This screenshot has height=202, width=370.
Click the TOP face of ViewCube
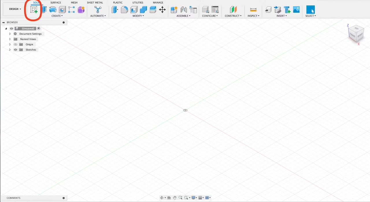click(x=356, y=28)
